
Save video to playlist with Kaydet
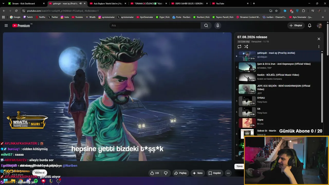[x=215, y=173]
